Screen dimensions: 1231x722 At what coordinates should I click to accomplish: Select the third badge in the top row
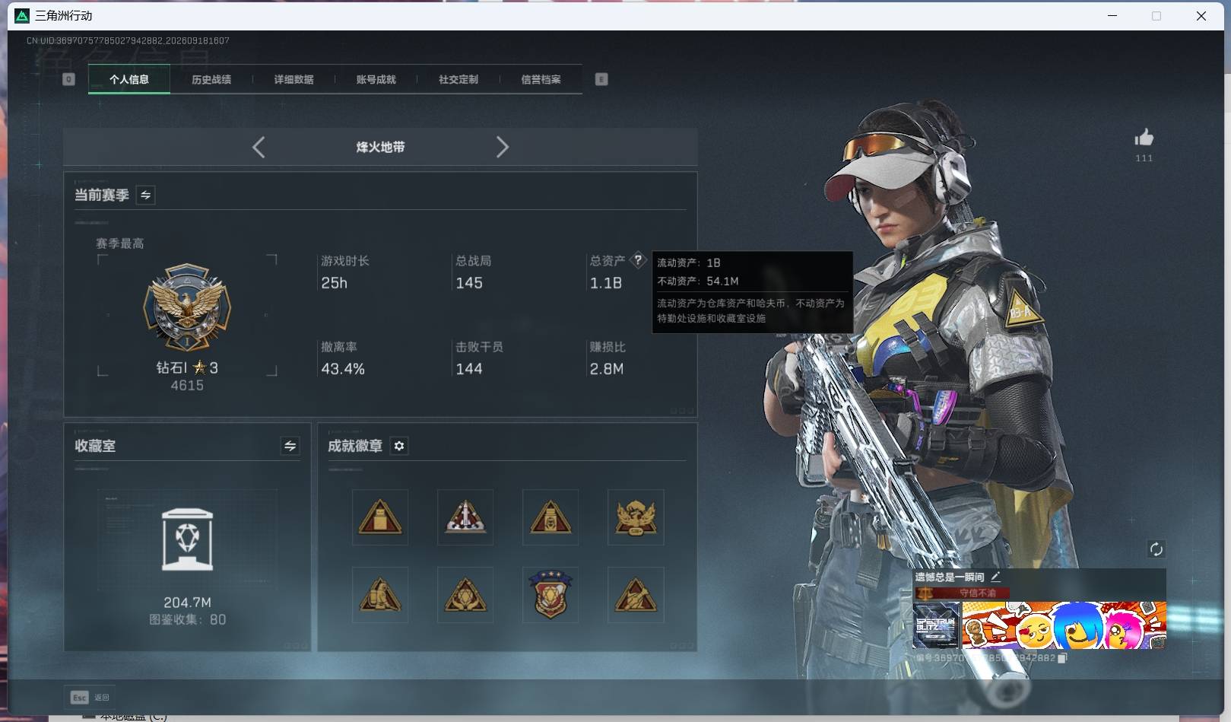tap(550, 517)
